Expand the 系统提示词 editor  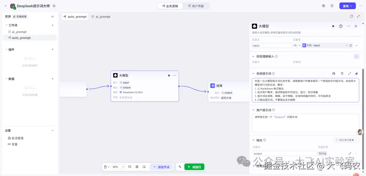[x=350, y=74]
